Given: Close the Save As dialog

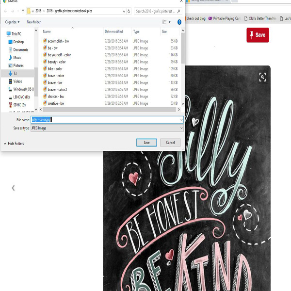Looking at the screenshot, I should point(181,1).
